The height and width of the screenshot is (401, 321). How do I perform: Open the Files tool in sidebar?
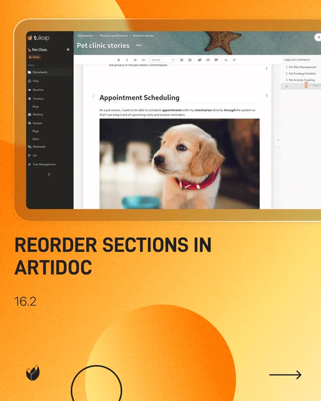[35, 81]
